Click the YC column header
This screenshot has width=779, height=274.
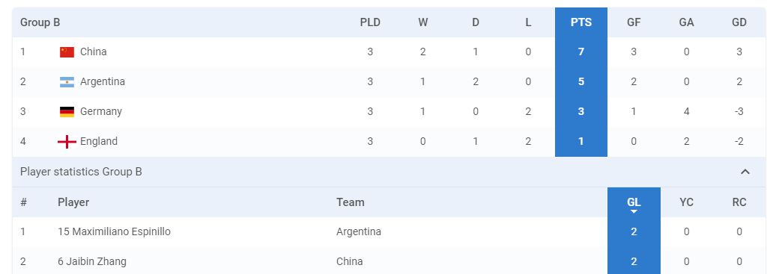pos(686,202)
